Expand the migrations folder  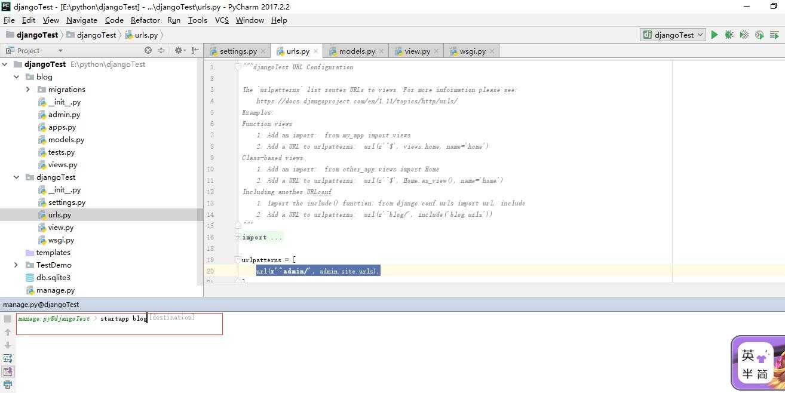(28, 89)
